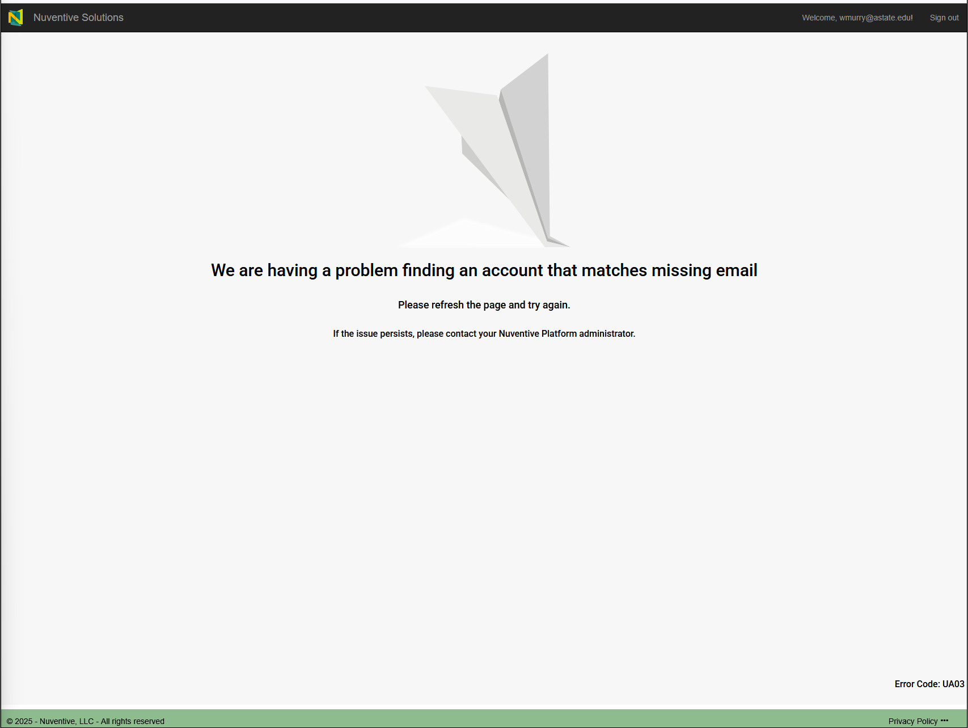Click the three-dots icon beside Privacy Policy
The image size is (968, 728).
(944, 721)
